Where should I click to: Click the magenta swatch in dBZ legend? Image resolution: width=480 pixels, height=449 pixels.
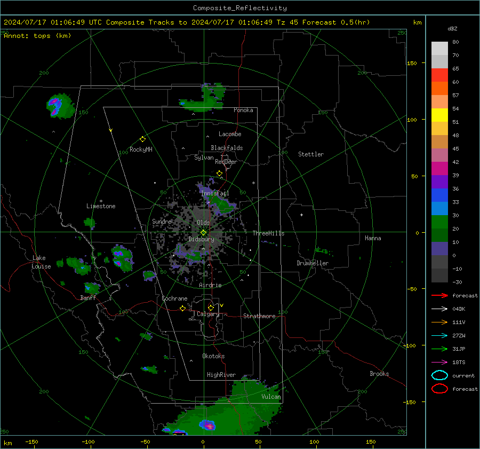pyautogui.click(x=439, y=169)
